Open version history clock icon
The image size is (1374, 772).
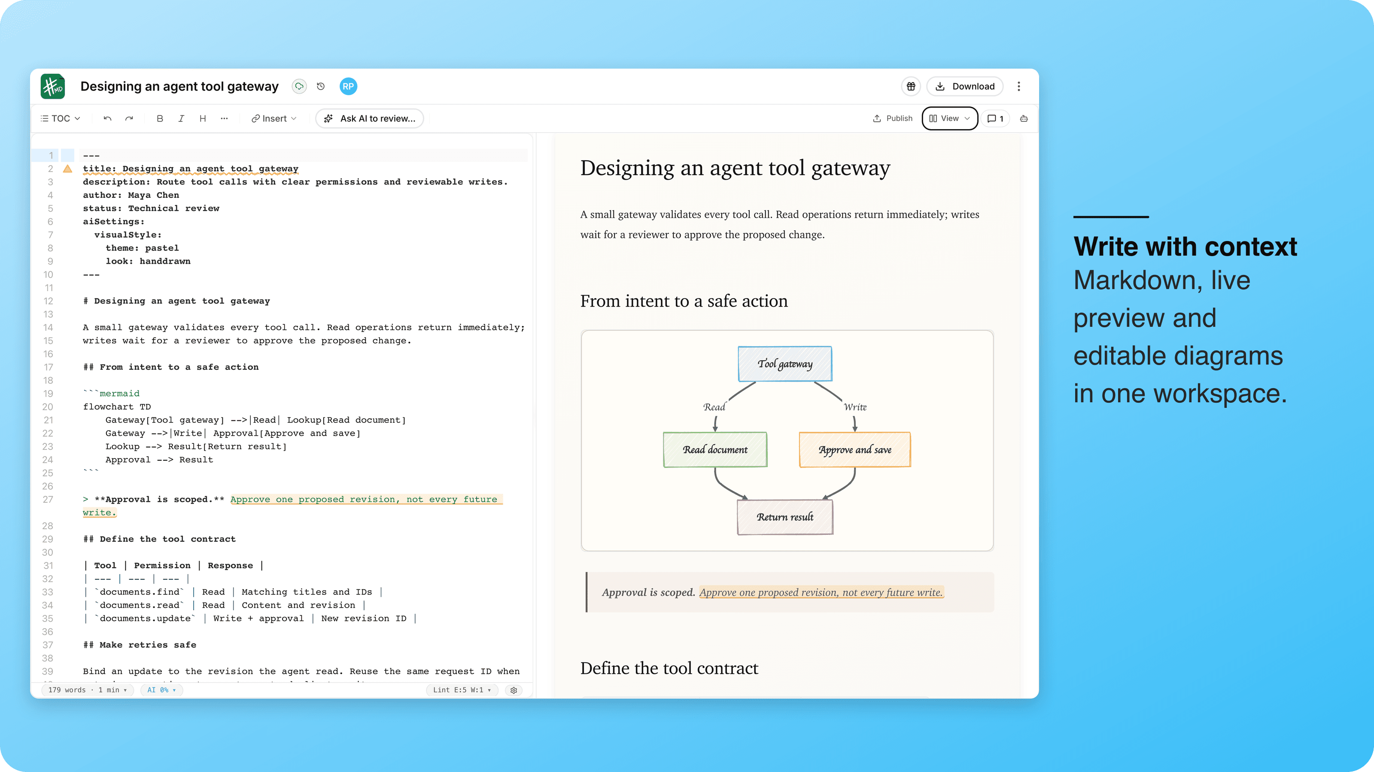321,86
